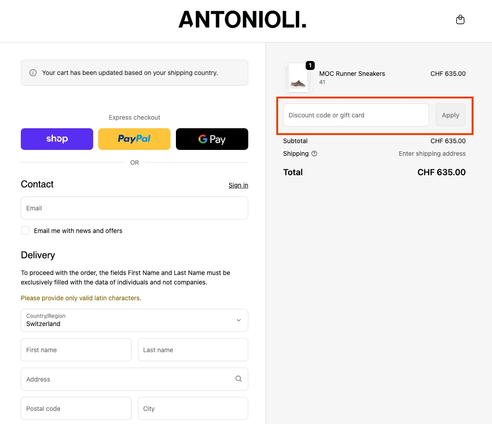Click the Discount code or gift card field

pos(355,115)
